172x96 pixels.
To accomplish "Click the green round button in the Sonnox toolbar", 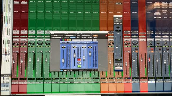I will point(63,40).
